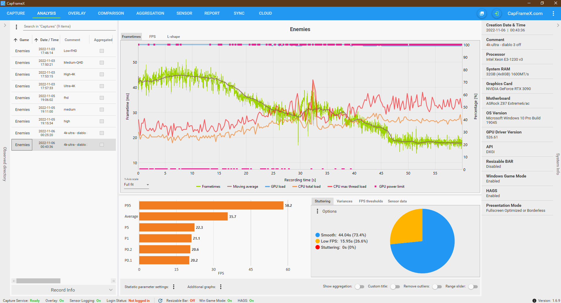Collapse the System Info side panel

[558, 25]
